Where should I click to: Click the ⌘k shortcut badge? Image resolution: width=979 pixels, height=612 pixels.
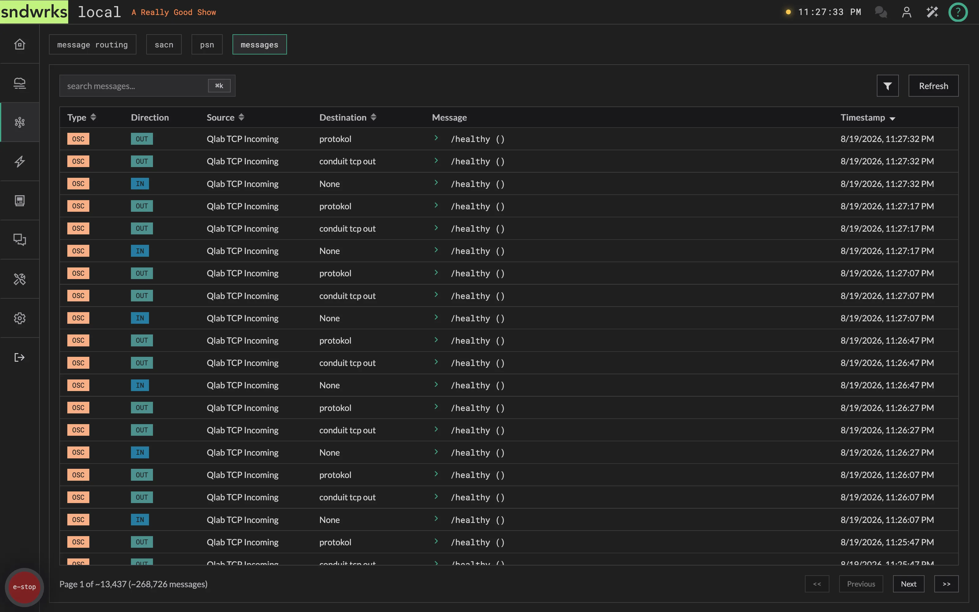(x=219, y=86)
